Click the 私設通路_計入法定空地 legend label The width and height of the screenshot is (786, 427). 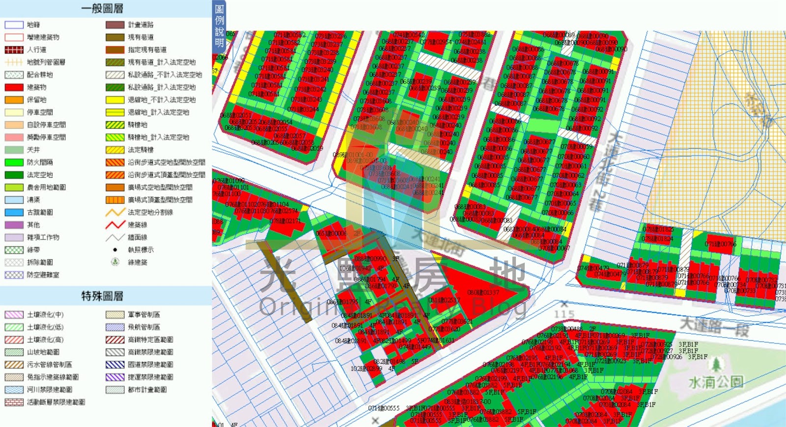click(x=162, y=87)
